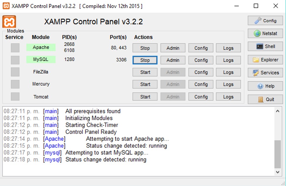The image size is (286, 186).
Task: Stop the Apache module
Action: tap(145, 48)
